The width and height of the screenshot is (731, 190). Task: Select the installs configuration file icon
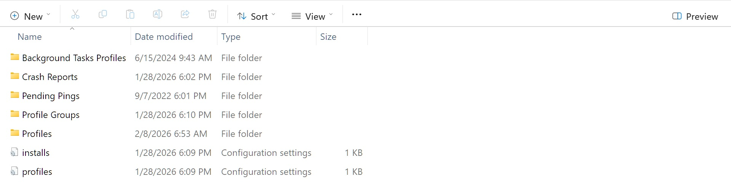[x=14, y=152]
